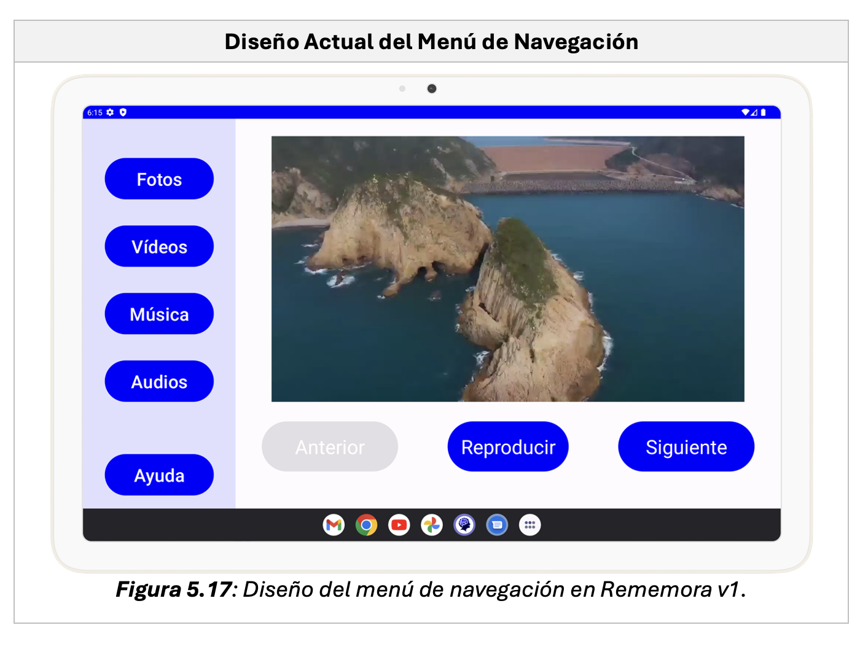Viewport: 860px width, 652px height.
Task: Tap the island video preview
Action: click(507, 269)
